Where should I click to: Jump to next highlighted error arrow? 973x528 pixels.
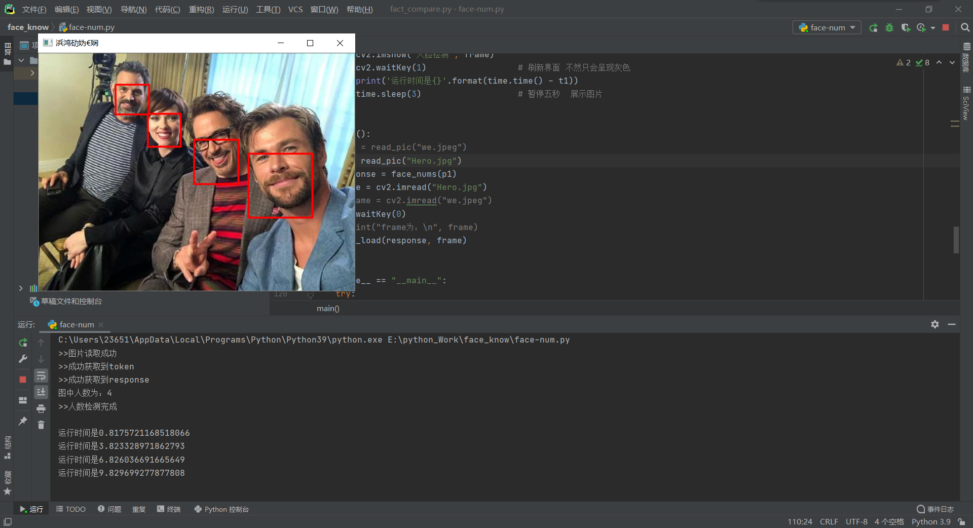coord(952,62)
